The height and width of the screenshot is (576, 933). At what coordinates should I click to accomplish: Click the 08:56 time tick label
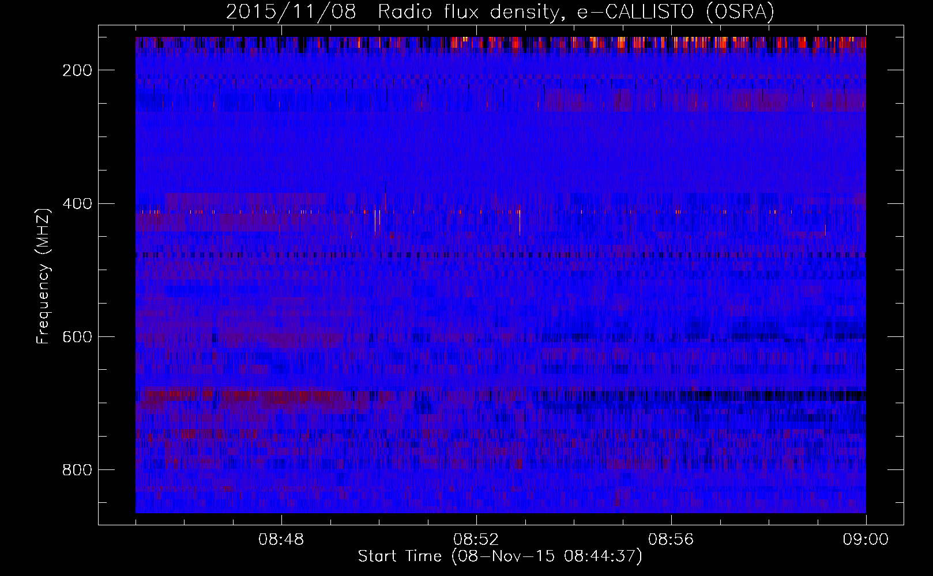671,540
